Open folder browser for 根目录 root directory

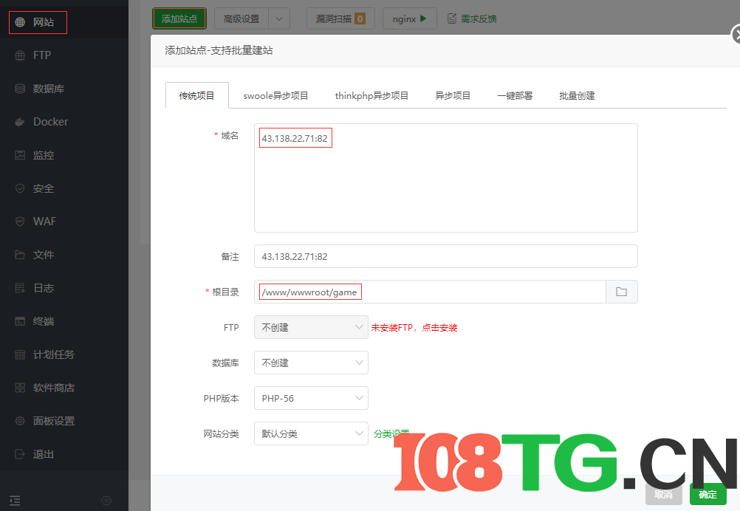[621, 292]
